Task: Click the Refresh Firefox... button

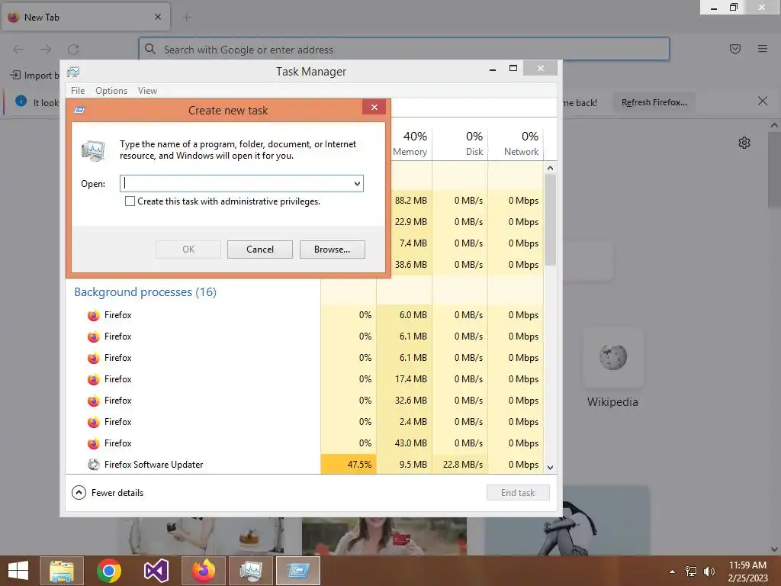Action: (x=654, y=102)
